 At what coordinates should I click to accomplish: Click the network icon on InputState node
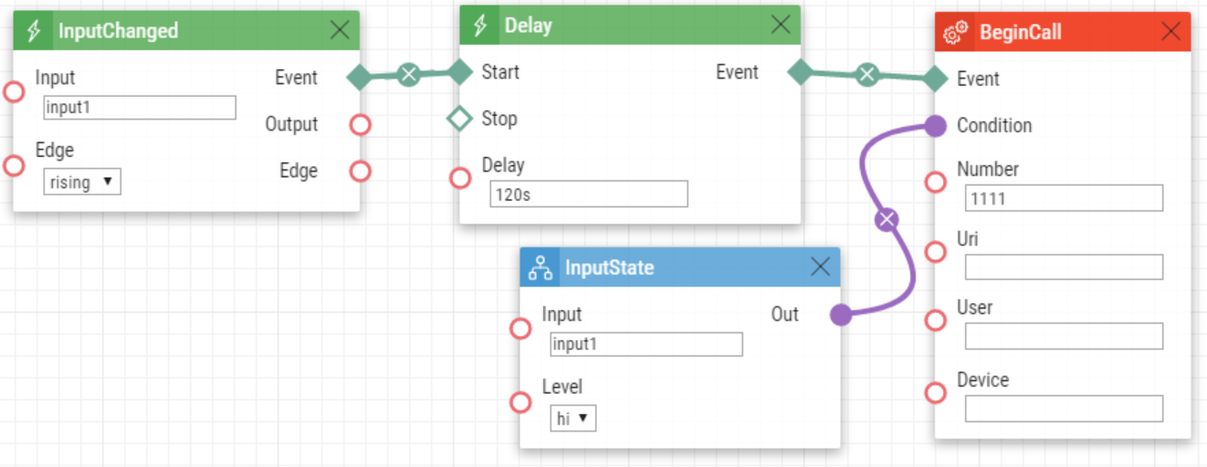coord(541,268)
